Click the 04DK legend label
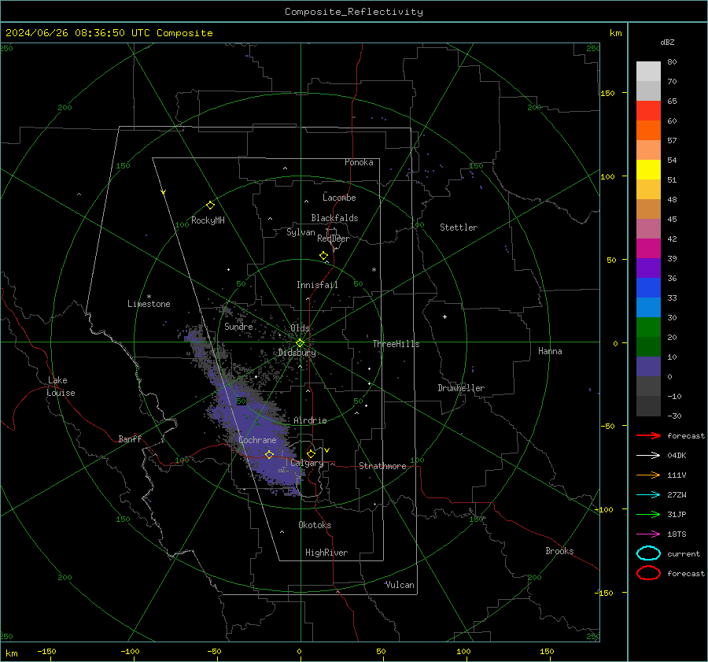Viewport: 708px width, 662px height. click(x=677, y=456)
